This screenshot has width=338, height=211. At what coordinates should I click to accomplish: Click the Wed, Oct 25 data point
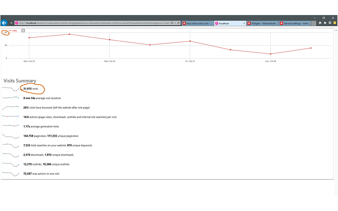point(110,40)
